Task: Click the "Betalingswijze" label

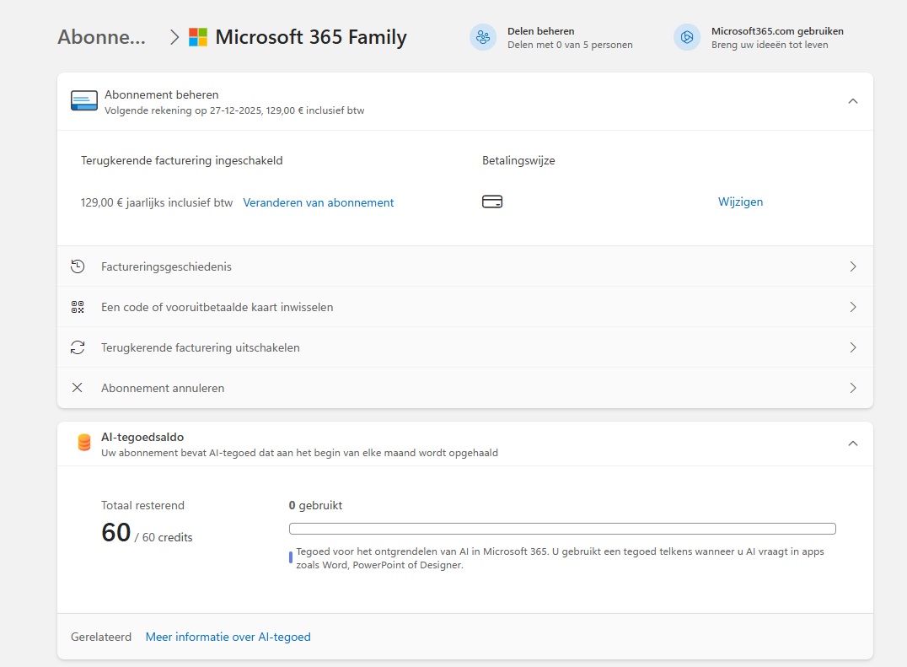Action: [x=518, y=161]
